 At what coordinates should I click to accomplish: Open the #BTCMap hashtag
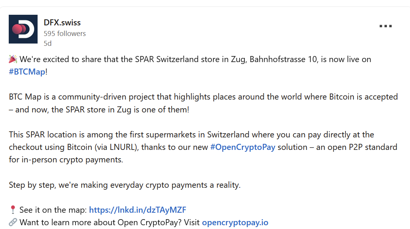click(x=27, y=72)
